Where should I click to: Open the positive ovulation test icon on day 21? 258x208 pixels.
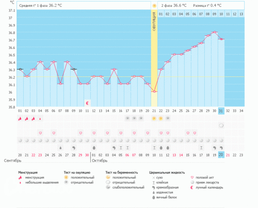(154, 118)
